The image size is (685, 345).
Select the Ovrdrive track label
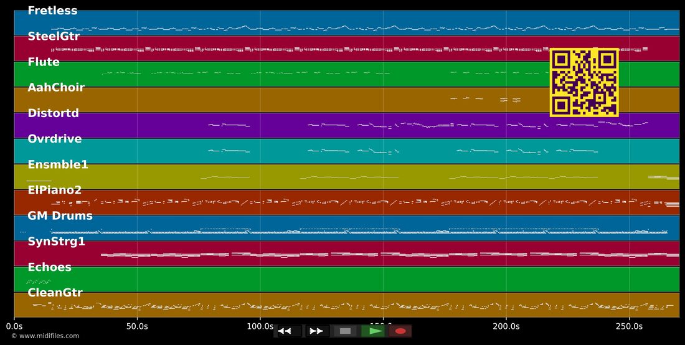pyautogui.click(x=55, y=139)
